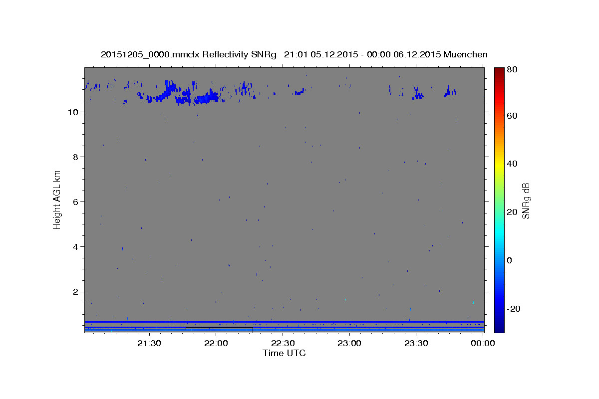
Task: Click the 'SNRg dB' colorbar label
Action: 525,200
